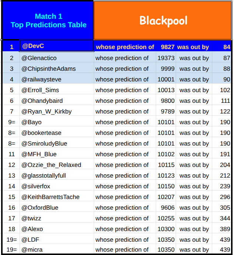The height and width of the screenshot is (255, 234).
Task: Click the @DevC username cell
Action: click(57, 46)
